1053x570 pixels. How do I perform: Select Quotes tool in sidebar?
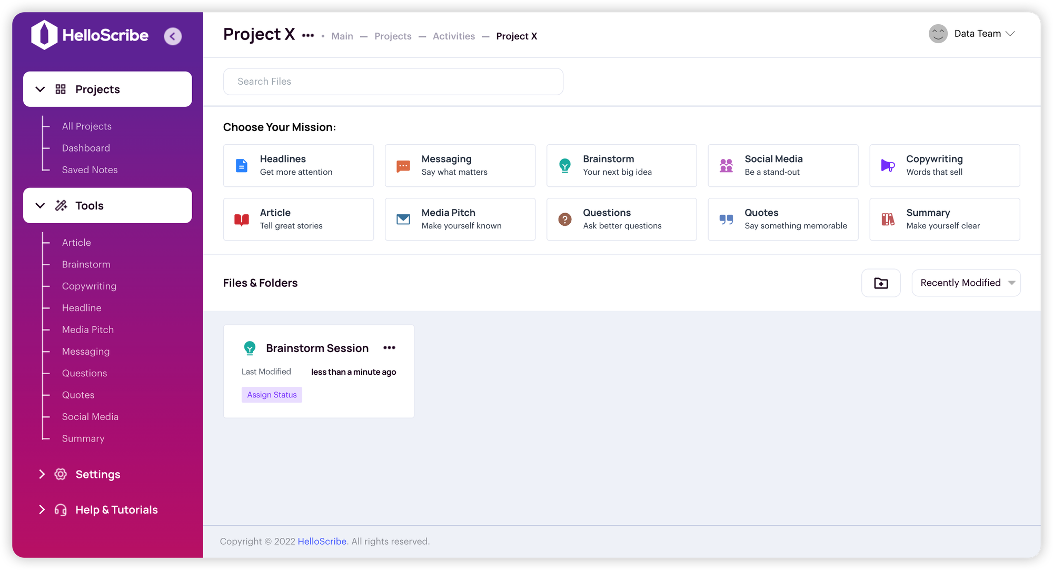tap(78, 395)
